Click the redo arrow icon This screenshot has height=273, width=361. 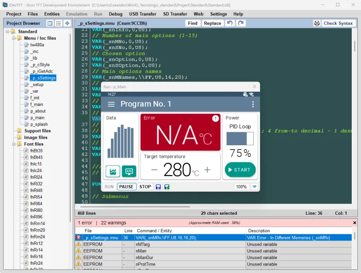(241, 23)
